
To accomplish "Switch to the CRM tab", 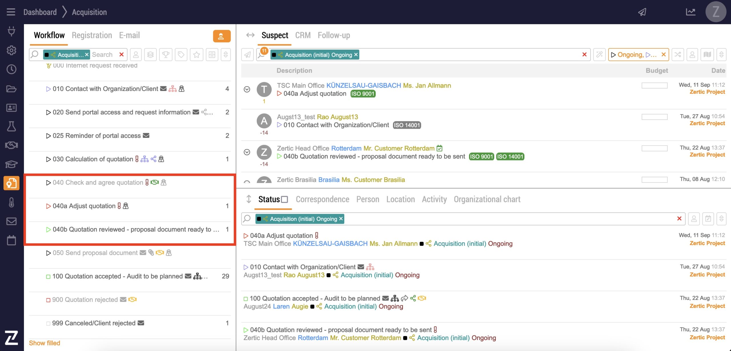I will pyautogui.click(x=303, y=35).
